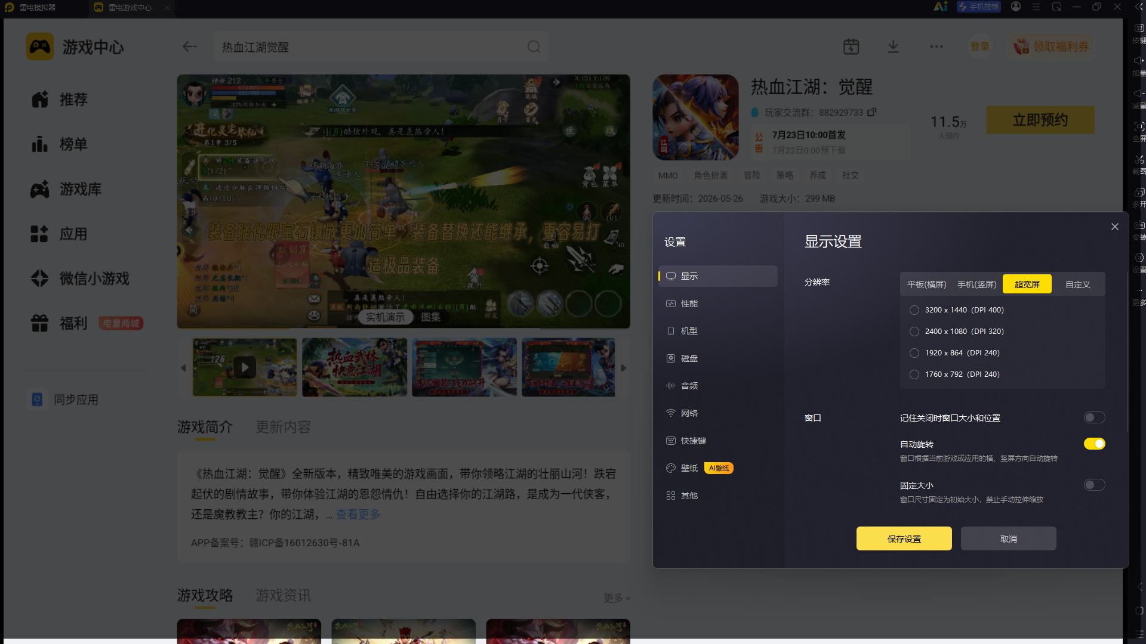Viewport: 1146px width, 644px height.
Task: Click the download arrow icon in header
Action: tap(893, 47)
